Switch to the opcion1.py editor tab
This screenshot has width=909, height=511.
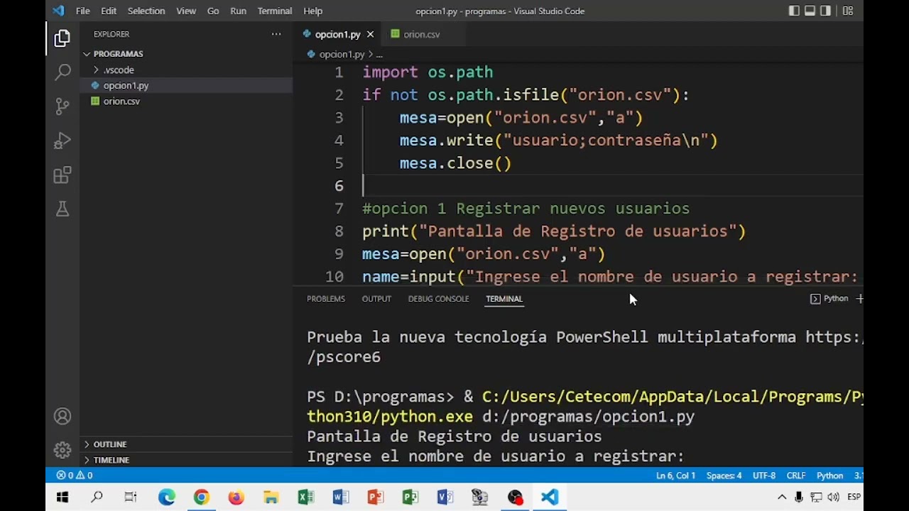[x=338, y=34]
